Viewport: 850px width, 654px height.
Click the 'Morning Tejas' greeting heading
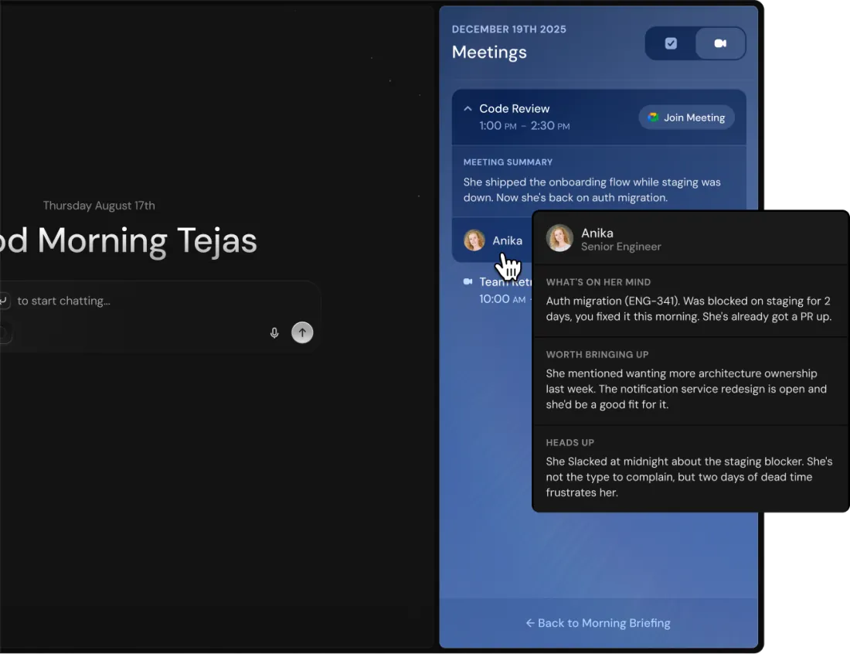(147, 240)
